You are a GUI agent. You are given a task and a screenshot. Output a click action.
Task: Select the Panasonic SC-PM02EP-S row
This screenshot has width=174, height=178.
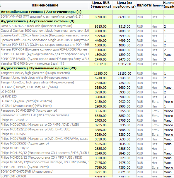click(87, 111)
